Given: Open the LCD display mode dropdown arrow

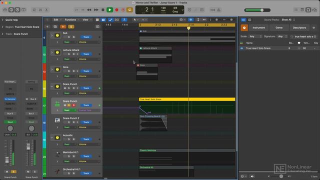Looking at the screenshot, I should [182, 10].
